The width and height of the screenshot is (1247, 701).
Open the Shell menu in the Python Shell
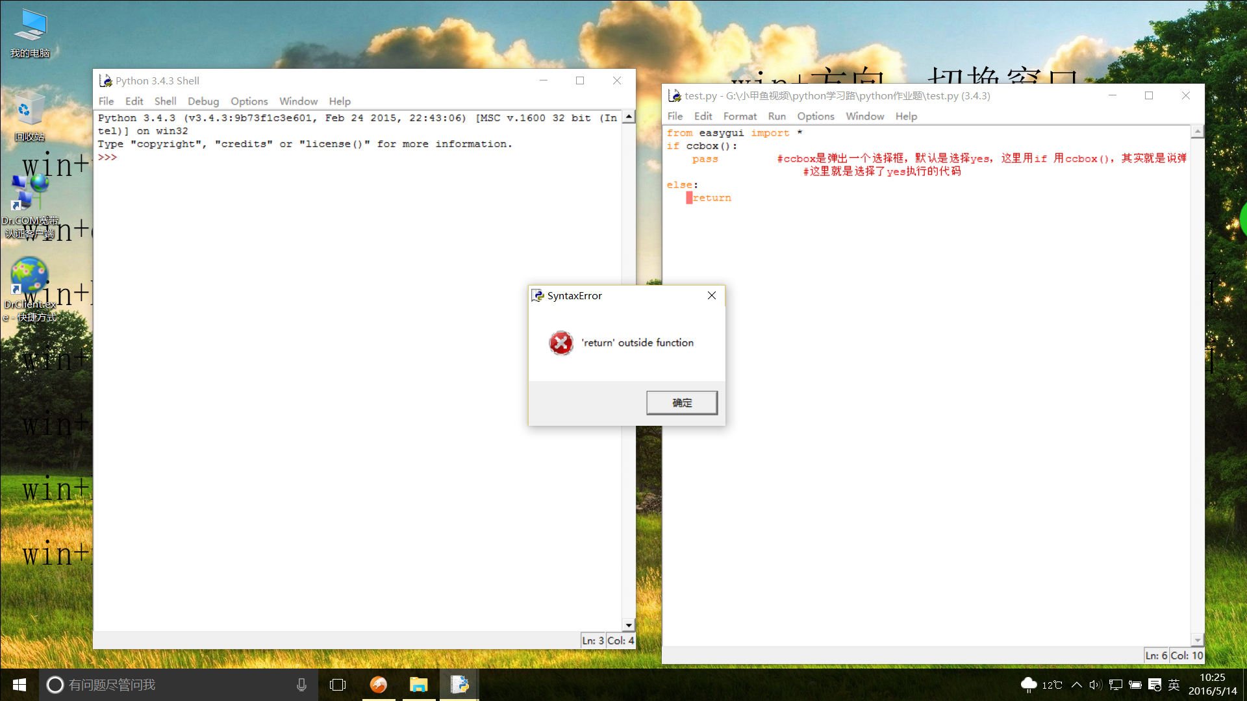pos(165,101)
